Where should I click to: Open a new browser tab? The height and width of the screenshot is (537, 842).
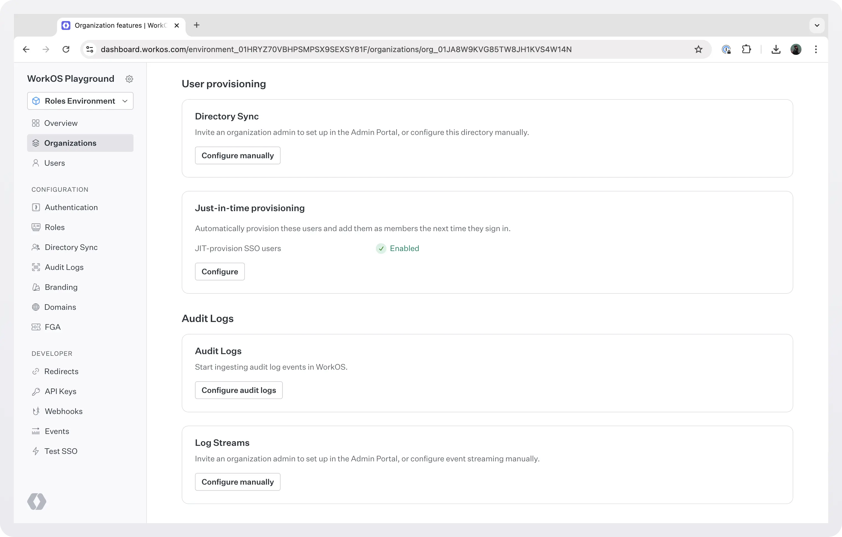197,25
